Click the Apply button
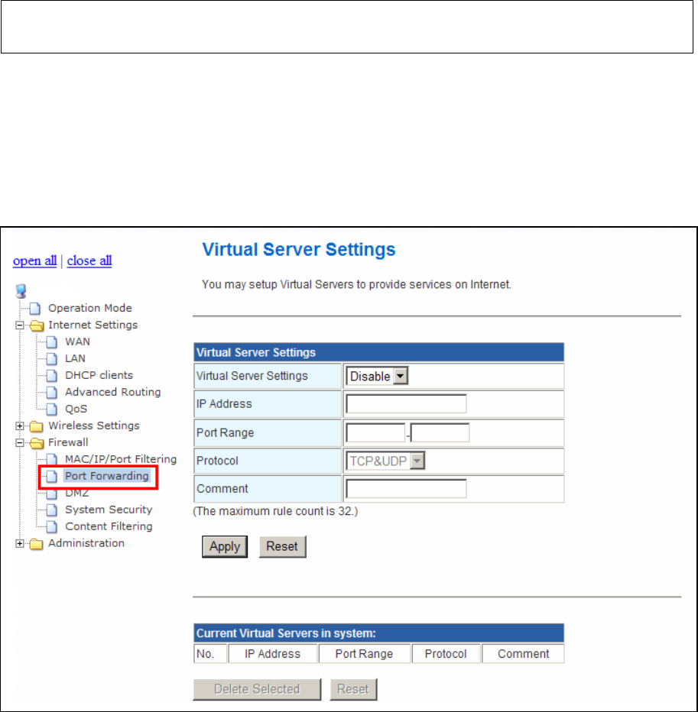The image size is (698, 712). 225,547
